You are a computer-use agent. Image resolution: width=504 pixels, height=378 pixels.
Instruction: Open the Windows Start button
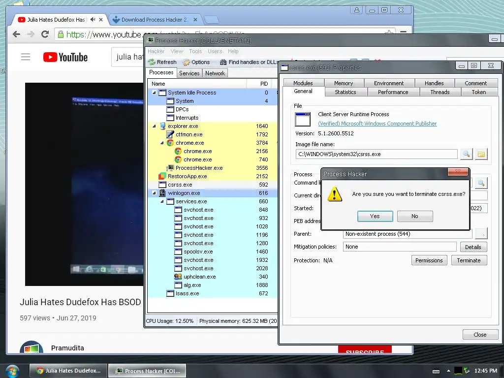pos(12,372)
